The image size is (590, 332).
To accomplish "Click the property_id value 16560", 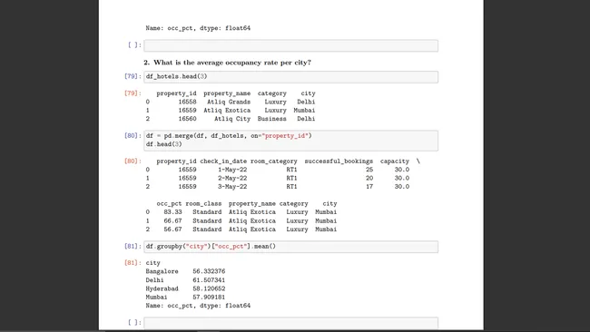I will [187, 119].
